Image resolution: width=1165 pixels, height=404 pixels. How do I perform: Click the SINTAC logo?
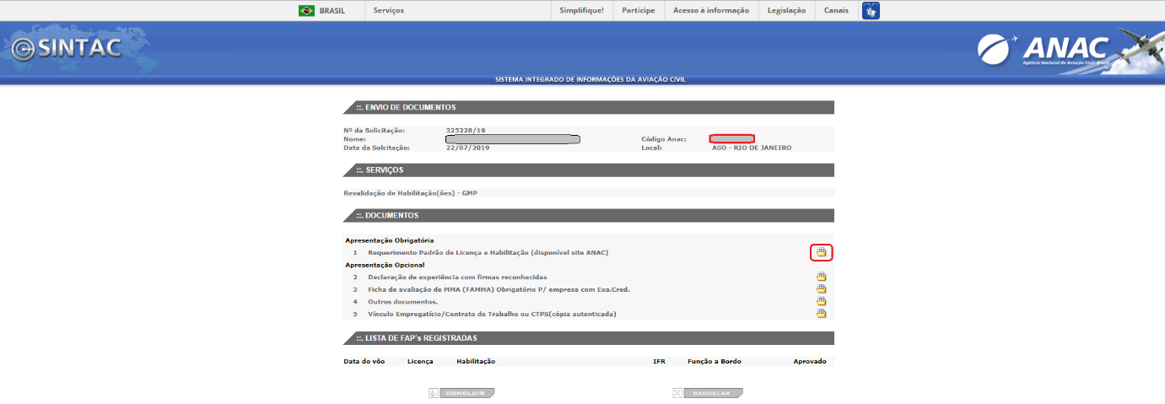(67, 49)
